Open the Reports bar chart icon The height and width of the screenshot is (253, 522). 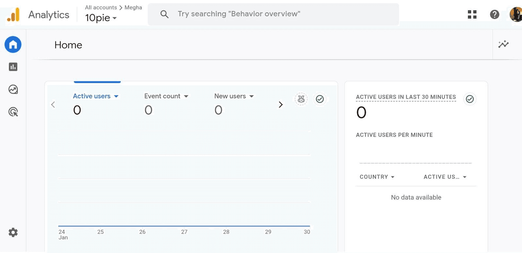coord(13,67)
